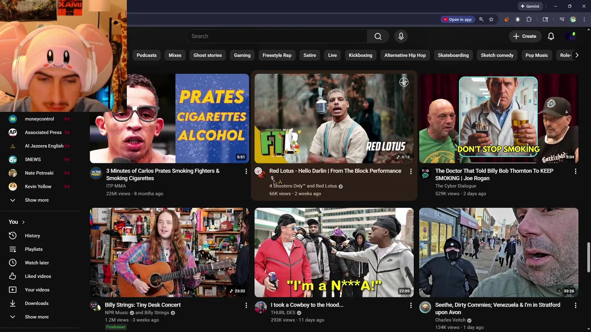Select the Kickboxing filter chip
Viewport: 591px width, 332px height.
361,55
